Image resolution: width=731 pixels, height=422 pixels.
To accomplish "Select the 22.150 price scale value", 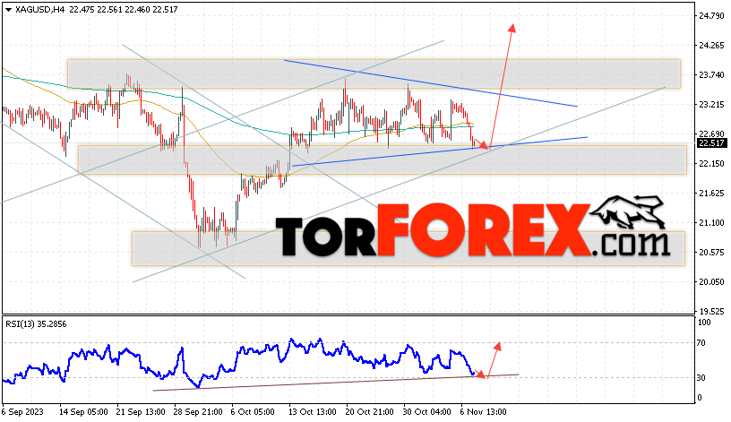I will pos(711,163).
